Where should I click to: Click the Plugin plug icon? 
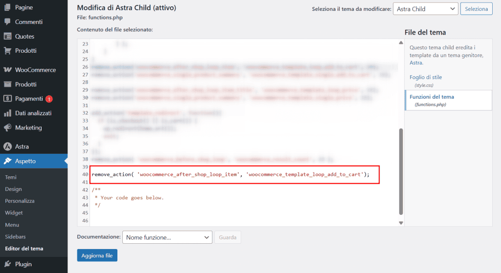point(7,264)
